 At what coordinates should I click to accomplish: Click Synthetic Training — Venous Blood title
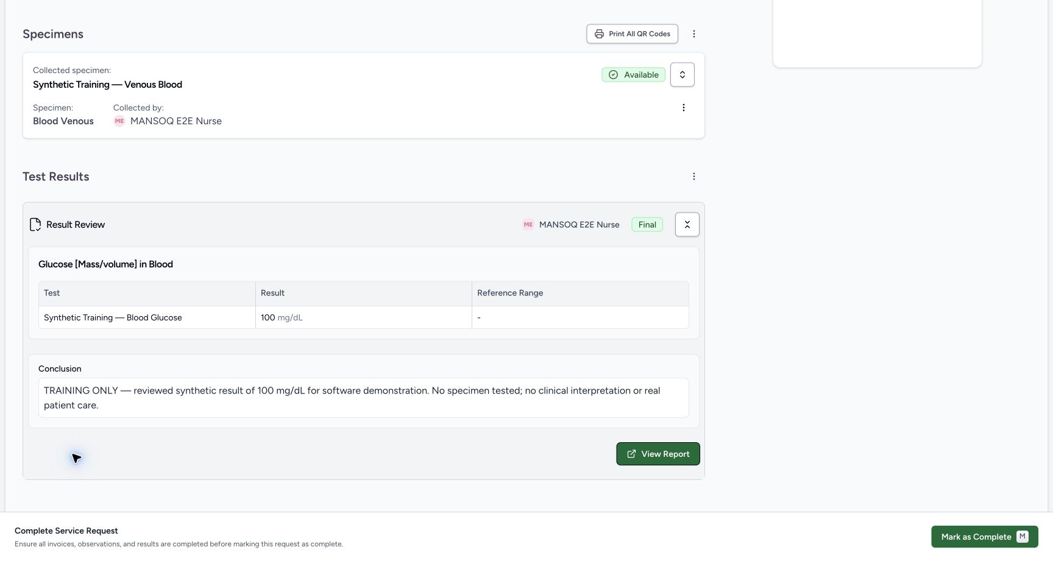pyautogui.click(x=107, y=85)
